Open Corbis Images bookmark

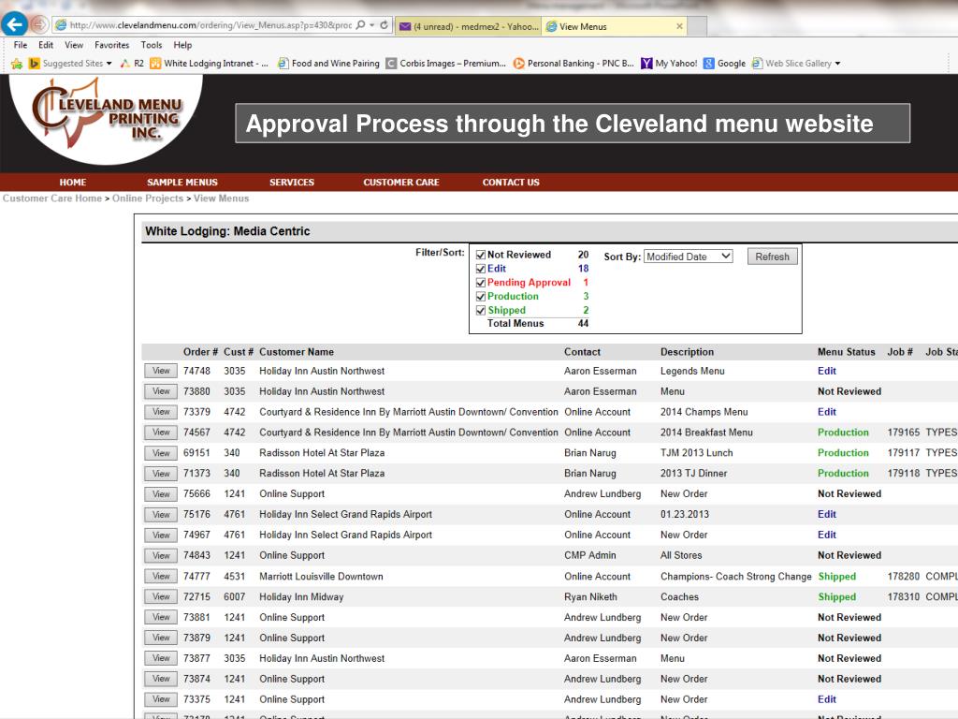pyautogui.click(x=446, y=64)
